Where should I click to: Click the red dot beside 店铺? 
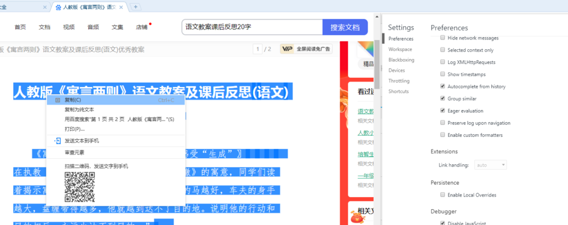click(150, 24)
